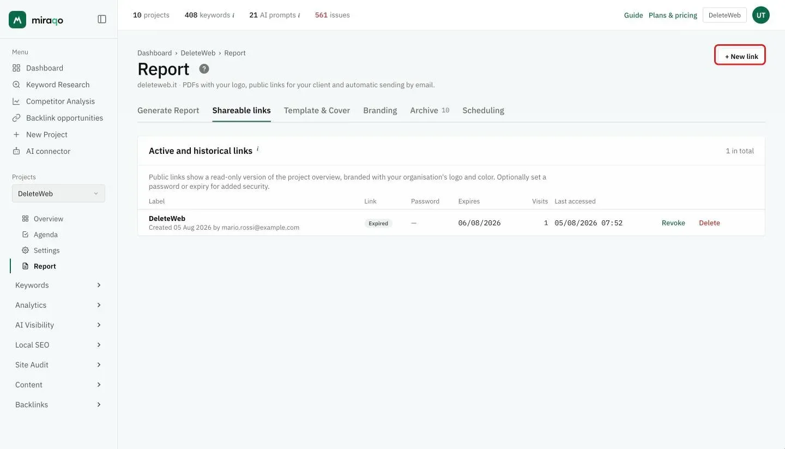Create a new shareable link
The height and width of the screenshot is (449, 785).
(740, 56)
